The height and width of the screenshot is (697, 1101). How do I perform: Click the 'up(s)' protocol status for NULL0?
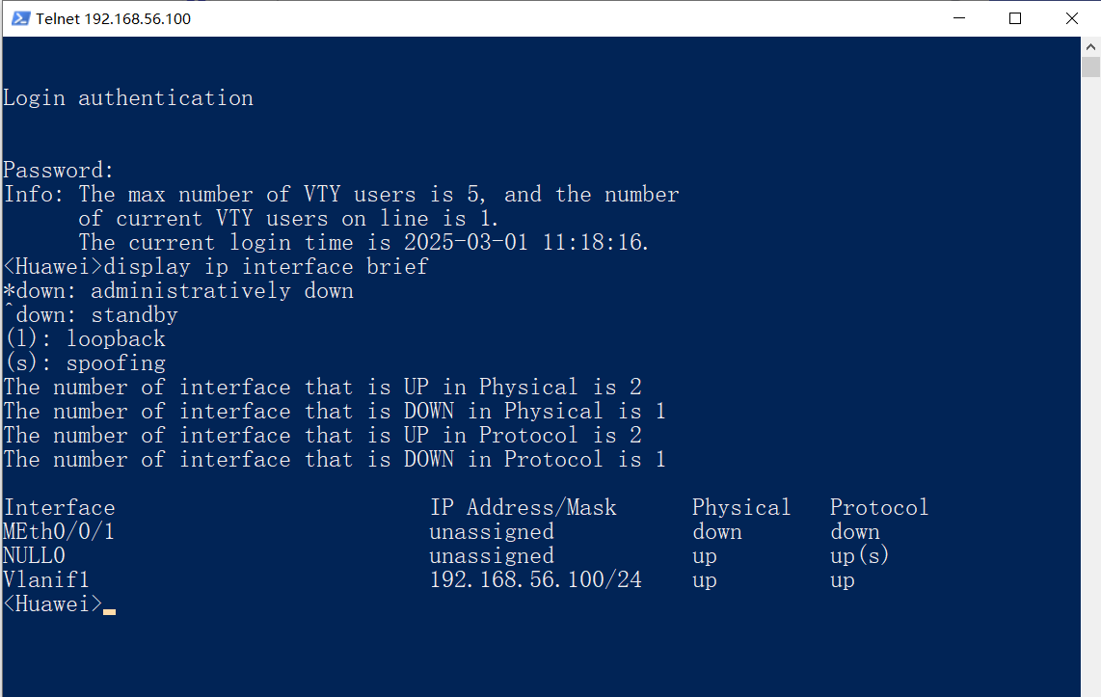click(858, 555)
